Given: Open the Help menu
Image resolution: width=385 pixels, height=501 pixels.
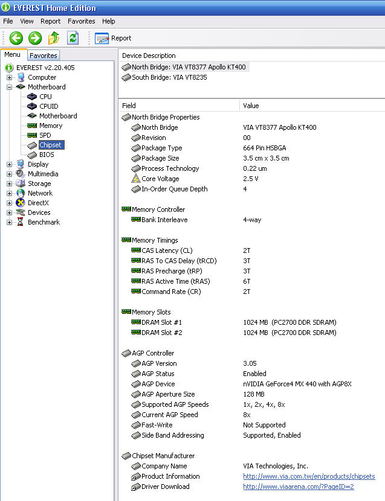Looking at the screenshot, I should tap(109, 21).
